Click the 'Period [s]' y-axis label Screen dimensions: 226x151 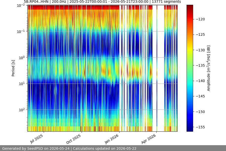click(x=13, y=68)
